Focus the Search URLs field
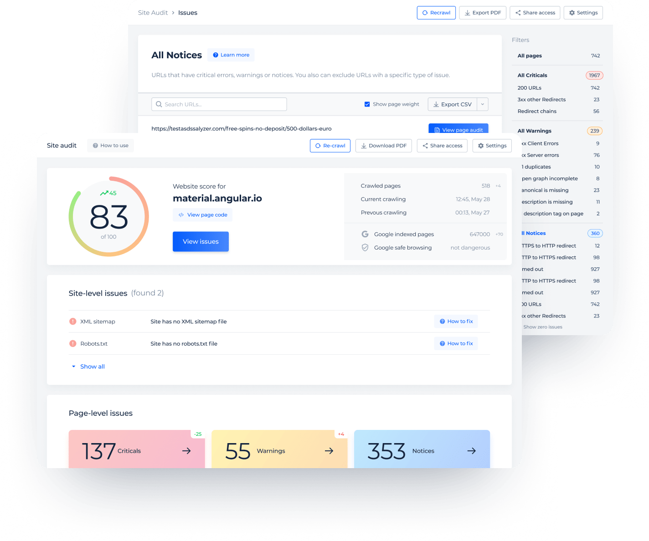Image resolution: width=649 pixels, height=541 pixels. [219, 104]
